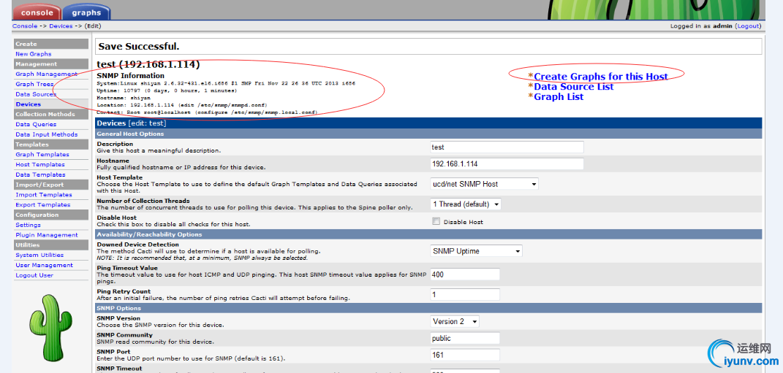The height and width of the screenshot is (373, 783).
Task: Click the 'SNMP Information' heading
Action: tap(130, 76)
